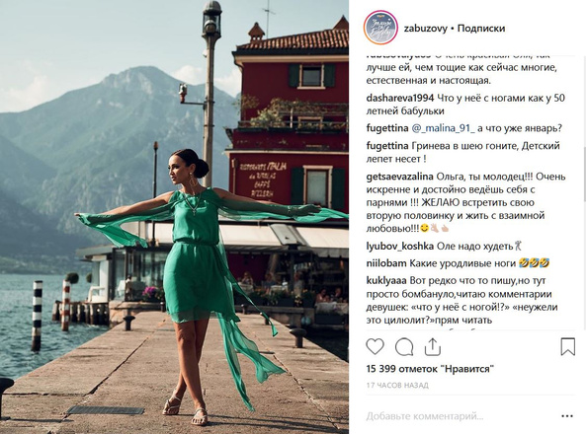586x434 pixels.
Task: Open niilobam commenter profile
Action: (386, 263)
